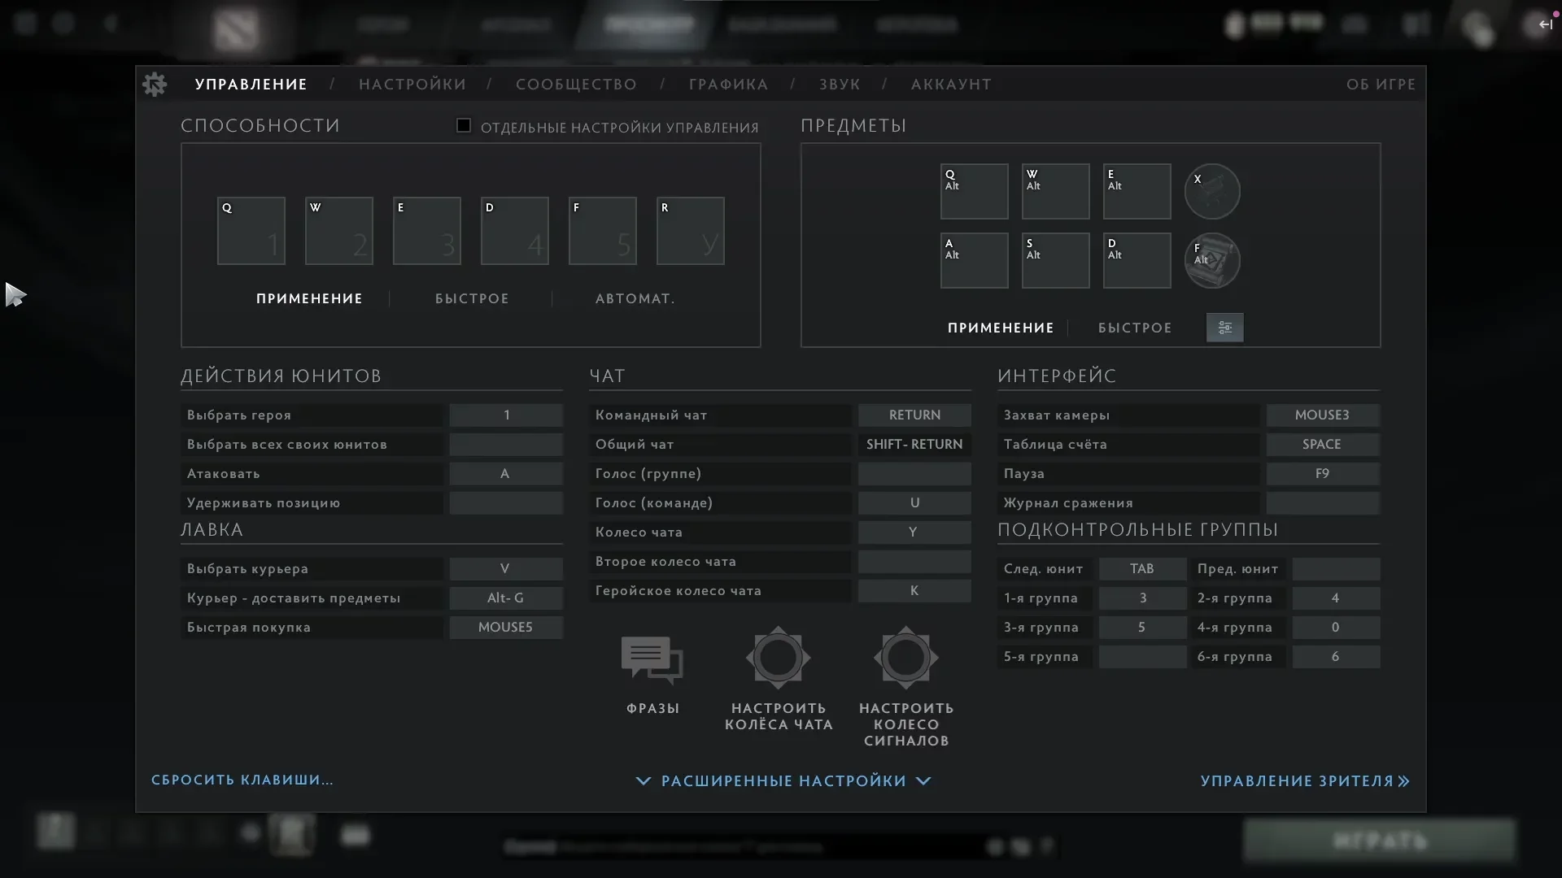Viewport: 1562px width, 878px height.
Task: Select the F Alt teleport scroll slot
Action: [x=1211, y=261]
